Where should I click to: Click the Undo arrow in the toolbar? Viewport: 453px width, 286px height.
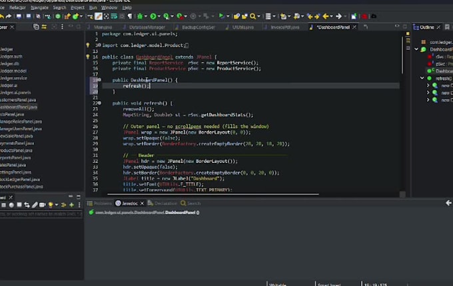(x=1, y=17)
